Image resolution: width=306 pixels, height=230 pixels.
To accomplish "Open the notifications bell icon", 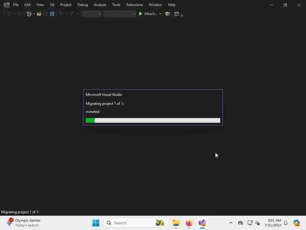I will 286,223.
